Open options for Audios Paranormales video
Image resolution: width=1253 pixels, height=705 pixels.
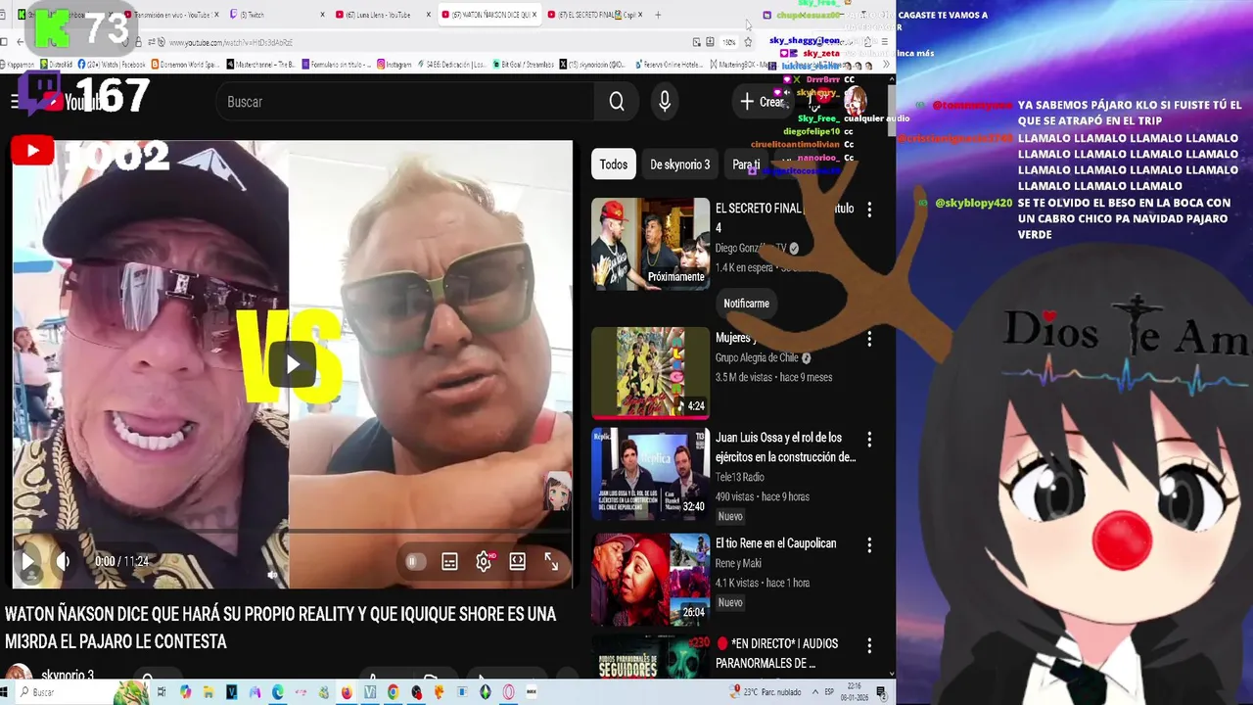tap(869, 645)
